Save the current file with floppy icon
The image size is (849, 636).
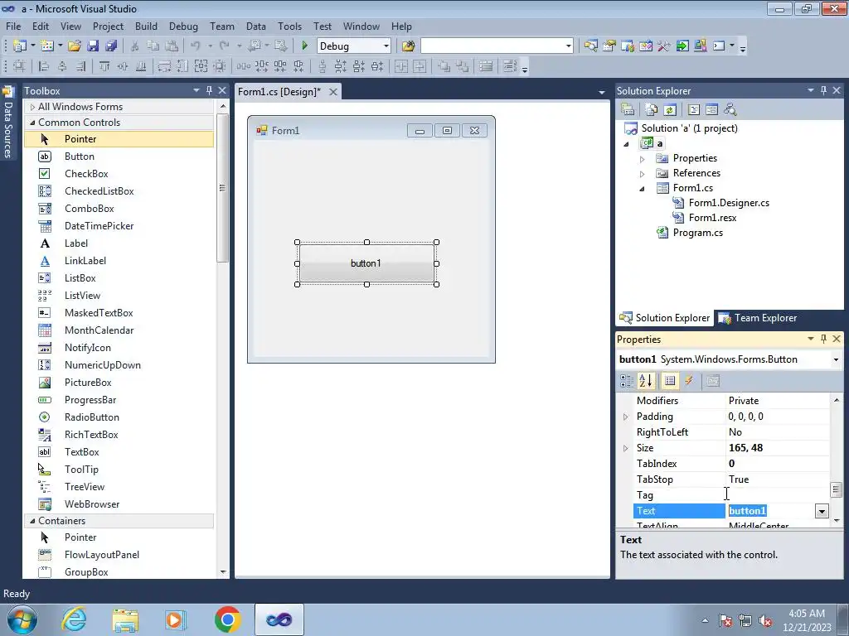(93, 46)
